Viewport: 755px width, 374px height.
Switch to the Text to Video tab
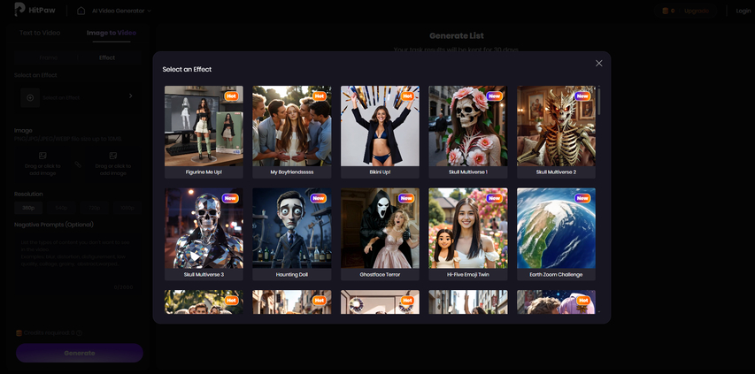[x=40, y=33]
